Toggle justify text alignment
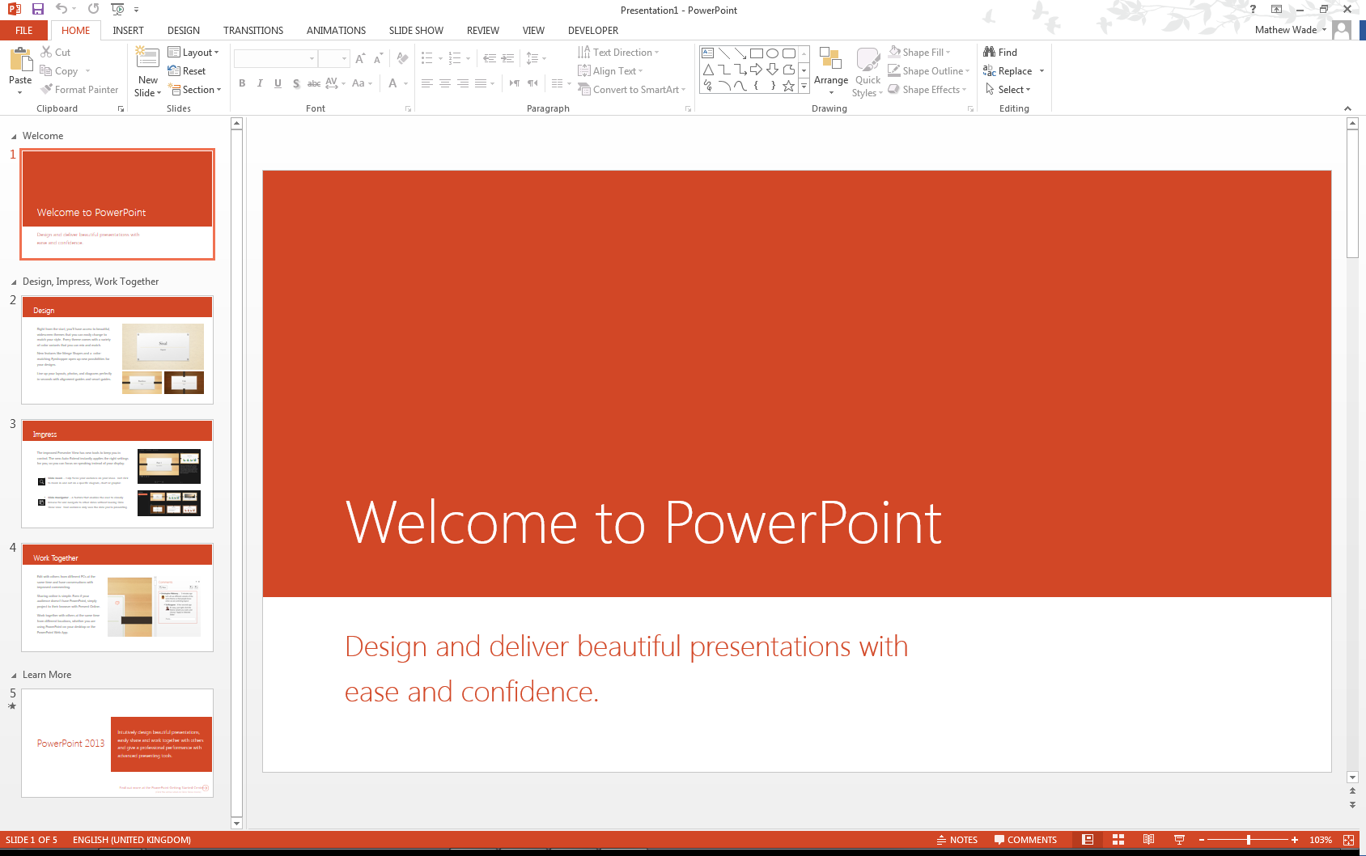Image resolution: width=1366 pixels, height=856 pixels. pyautogui.click(x=481, y=83)
